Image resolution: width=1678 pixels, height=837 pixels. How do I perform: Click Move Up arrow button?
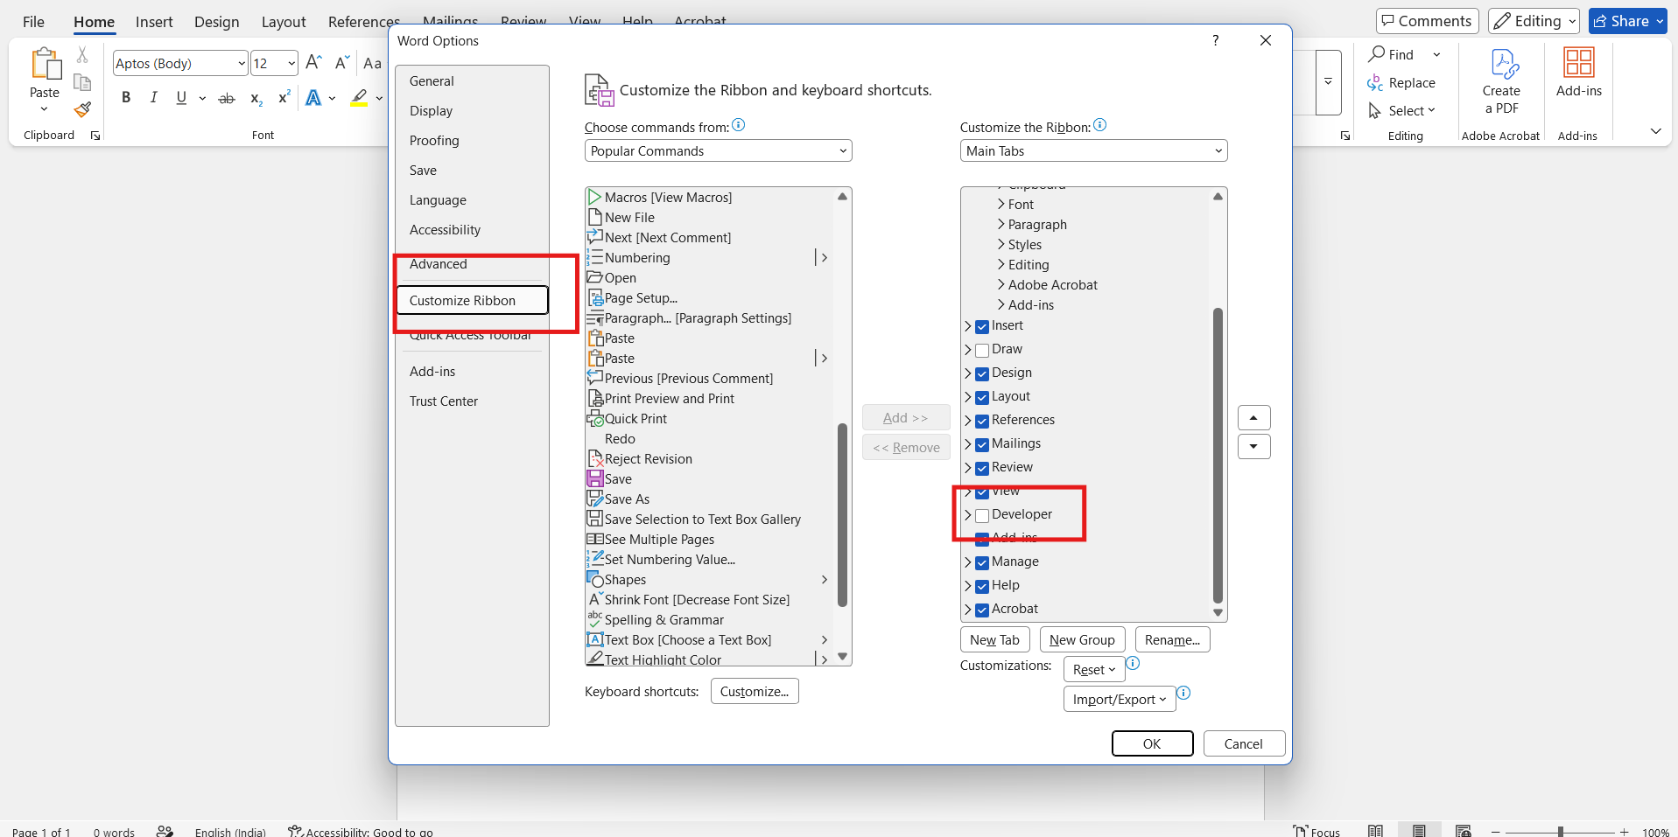[1253, 418]
